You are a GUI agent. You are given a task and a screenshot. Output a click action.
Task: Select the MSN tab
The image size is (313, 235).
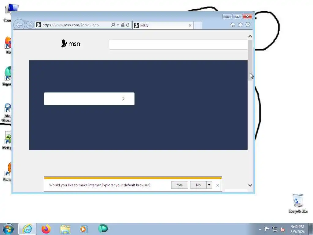tap(163, 25)
